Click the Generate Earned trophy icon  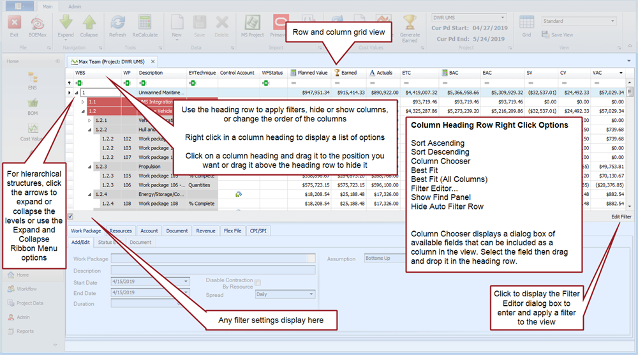pyautogui.click(x=410, y=24)
